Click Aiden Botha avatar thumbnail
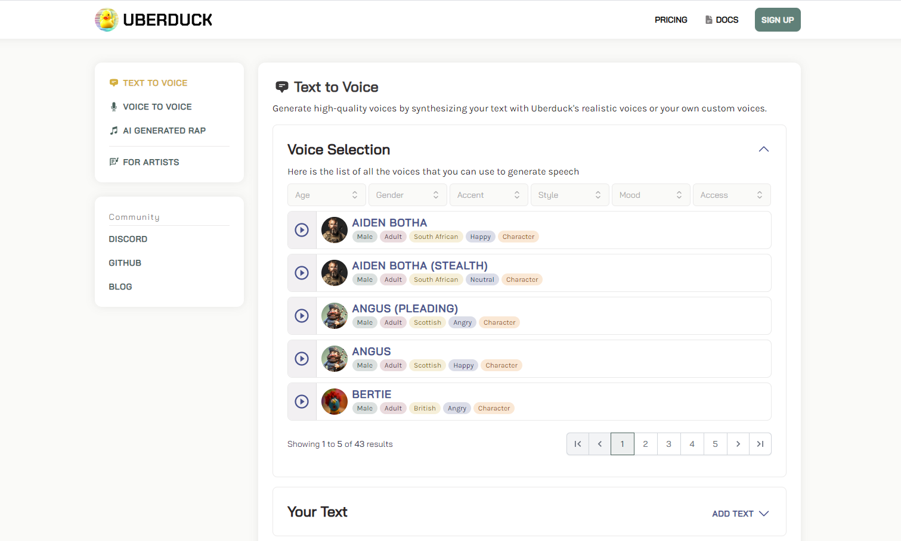 [335, 230]
